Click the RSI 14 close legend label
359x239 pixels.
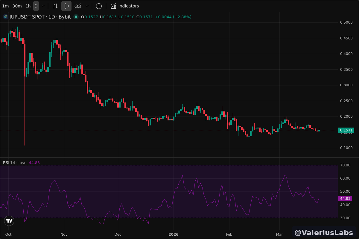[x=15, y=163]
